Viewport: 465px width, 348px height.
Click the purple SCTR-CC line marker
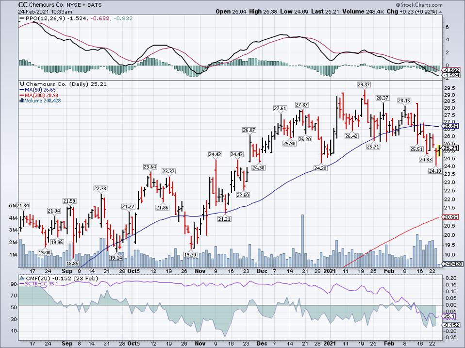point(22,284)
